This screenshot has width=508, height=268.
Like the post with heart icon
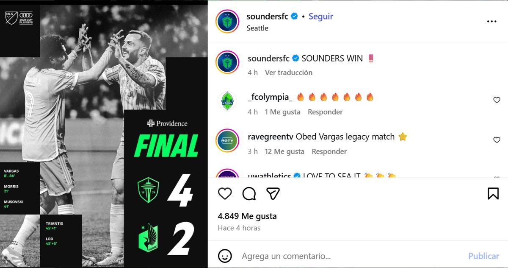[x=225, y=193]
